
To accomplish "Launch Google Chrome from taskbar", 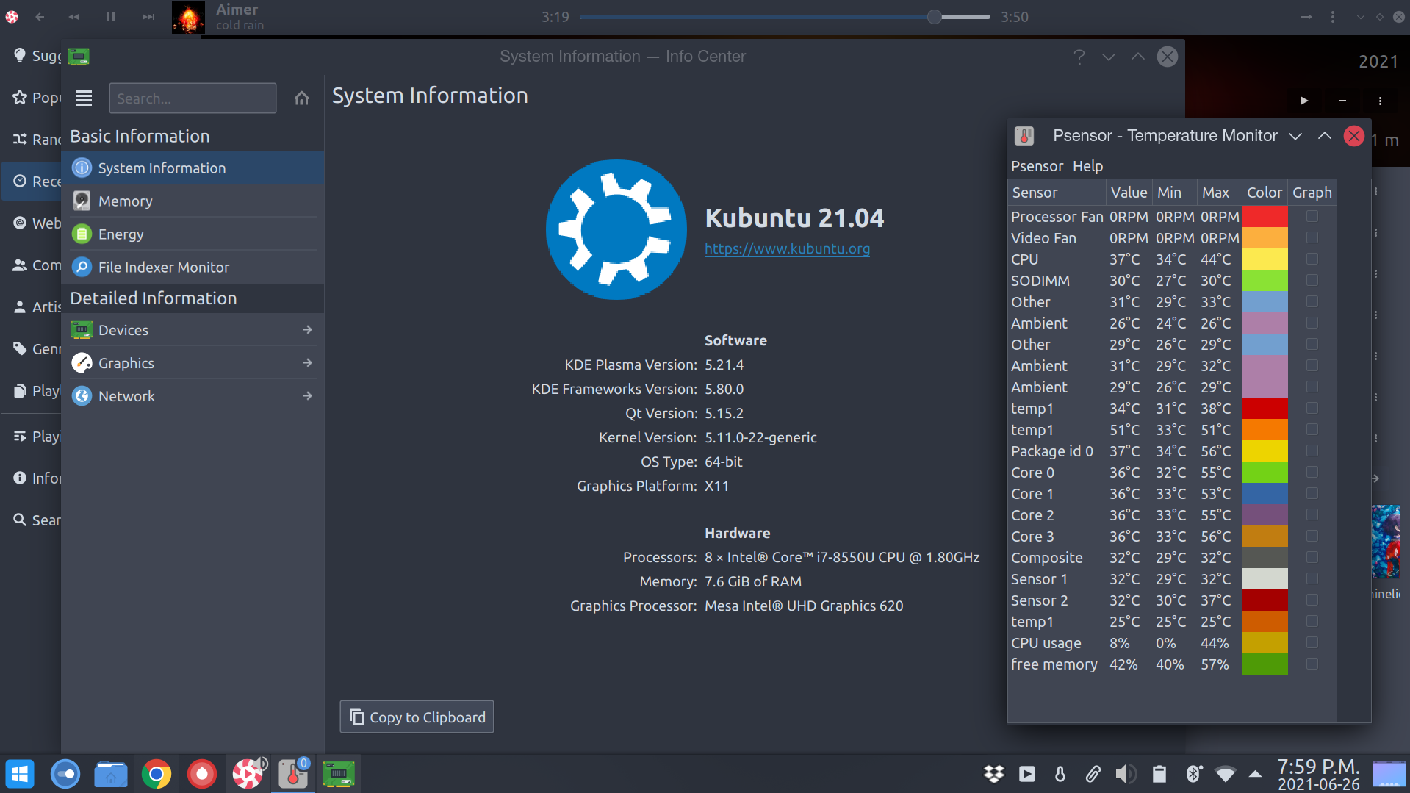I will (x=157, y=774).
